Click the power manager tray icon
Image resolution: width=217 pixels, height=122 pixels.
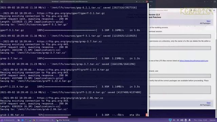point(185,120)
